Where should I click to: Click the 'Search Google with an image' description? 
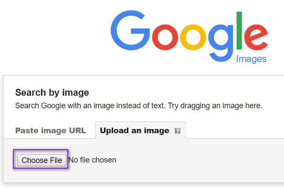pos(90,106)
